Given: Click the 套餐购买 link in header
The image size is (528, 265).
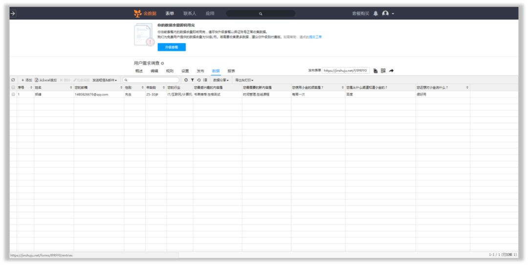Looking at the screenshot, I should coord(360,14).
